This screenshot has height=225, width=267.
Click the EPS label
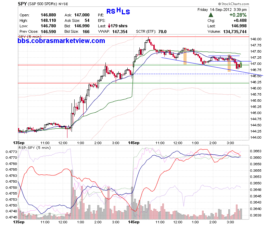point(101,20)
